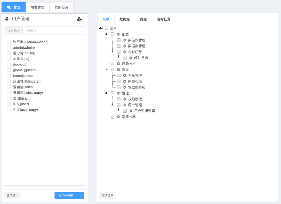281x204 pixels.
Task: Click the gear icon beside 看板管理
Action: pos(124,76)
